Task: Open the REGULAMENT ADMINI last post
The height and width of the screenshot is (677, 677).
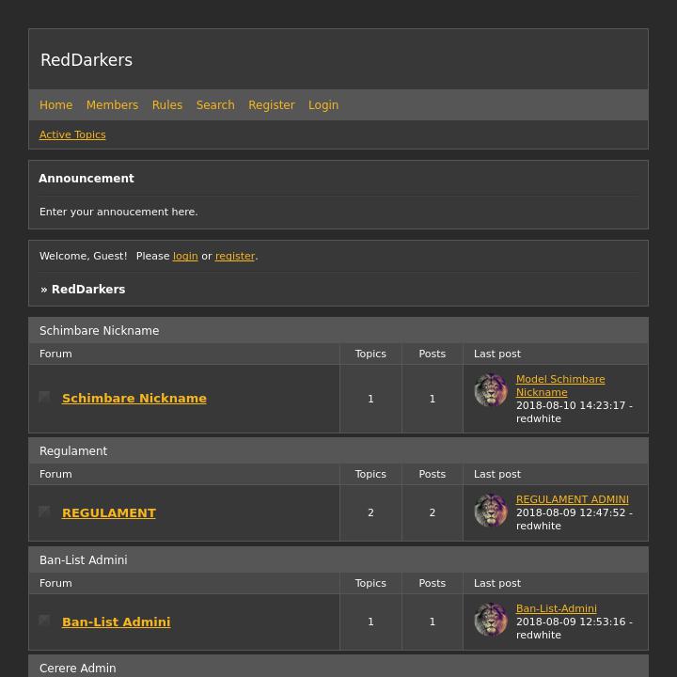Action: [573, 500]
